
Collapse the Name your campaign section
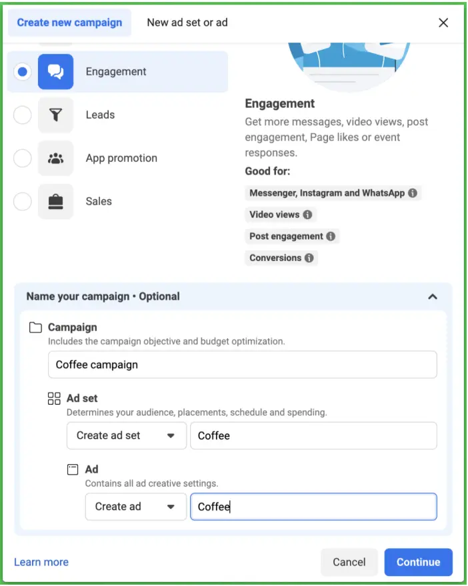coord(433,296)
